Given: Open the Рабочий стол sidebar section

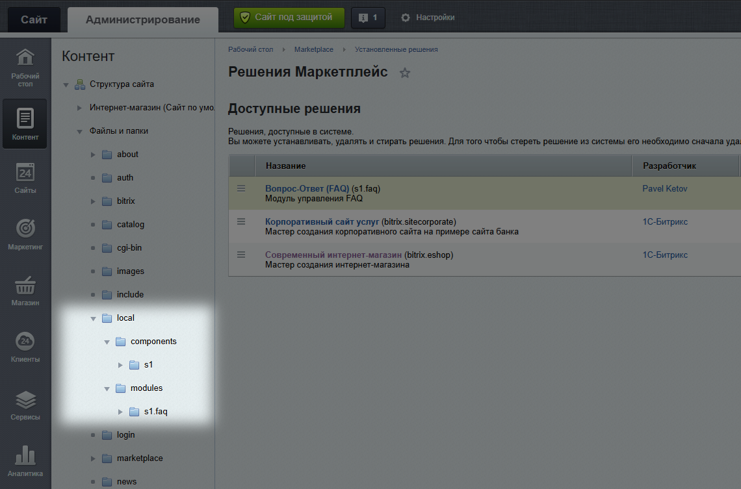Looking at the screenshot, I should tap(25, 68).
